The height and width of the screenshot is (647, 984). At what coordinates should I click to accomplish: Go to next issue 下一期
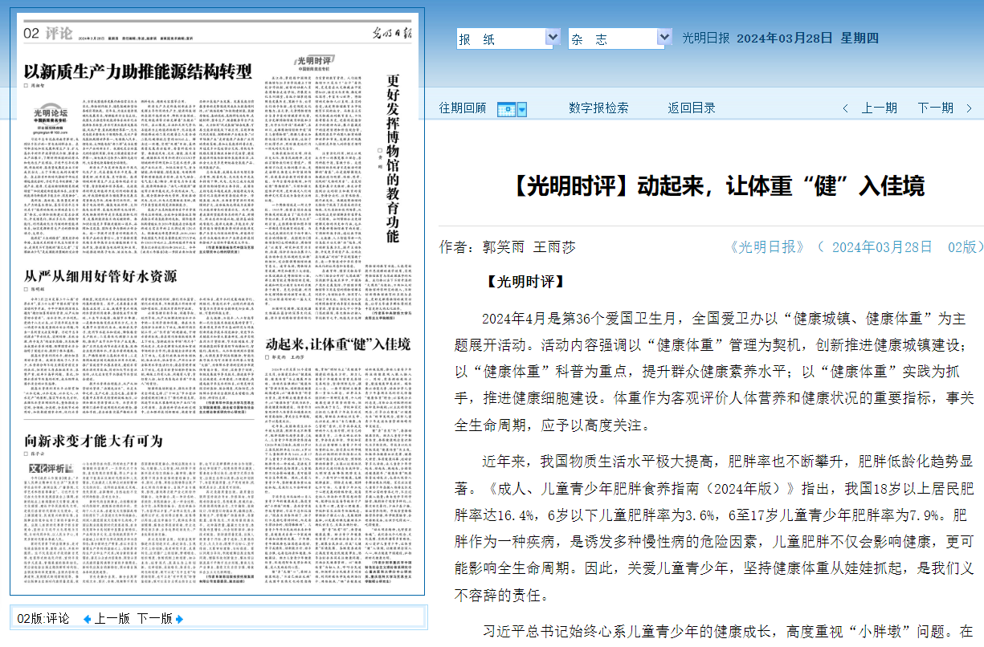click(x=936, y=108)
